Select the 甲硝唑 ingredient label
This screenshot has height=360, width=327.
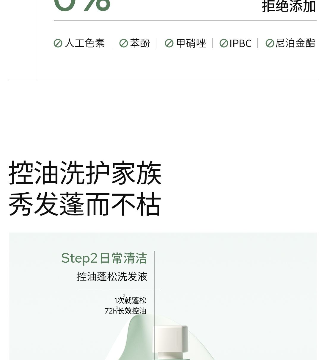point(191,43)
